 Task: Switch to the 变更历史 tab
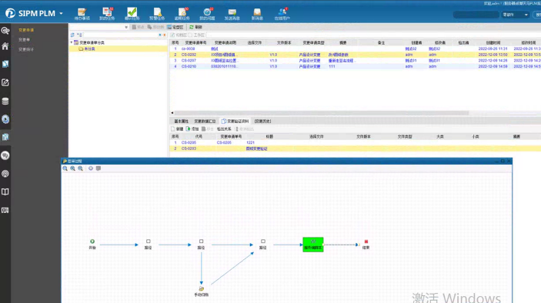coord(262,122)
